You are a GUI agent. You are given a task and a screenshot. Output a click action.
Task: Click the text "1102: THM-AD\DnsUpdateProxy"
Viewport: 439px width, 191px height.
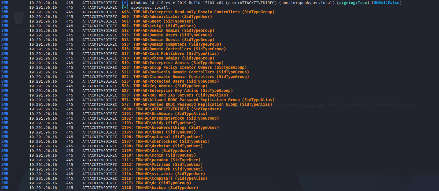tap(153, 118)
